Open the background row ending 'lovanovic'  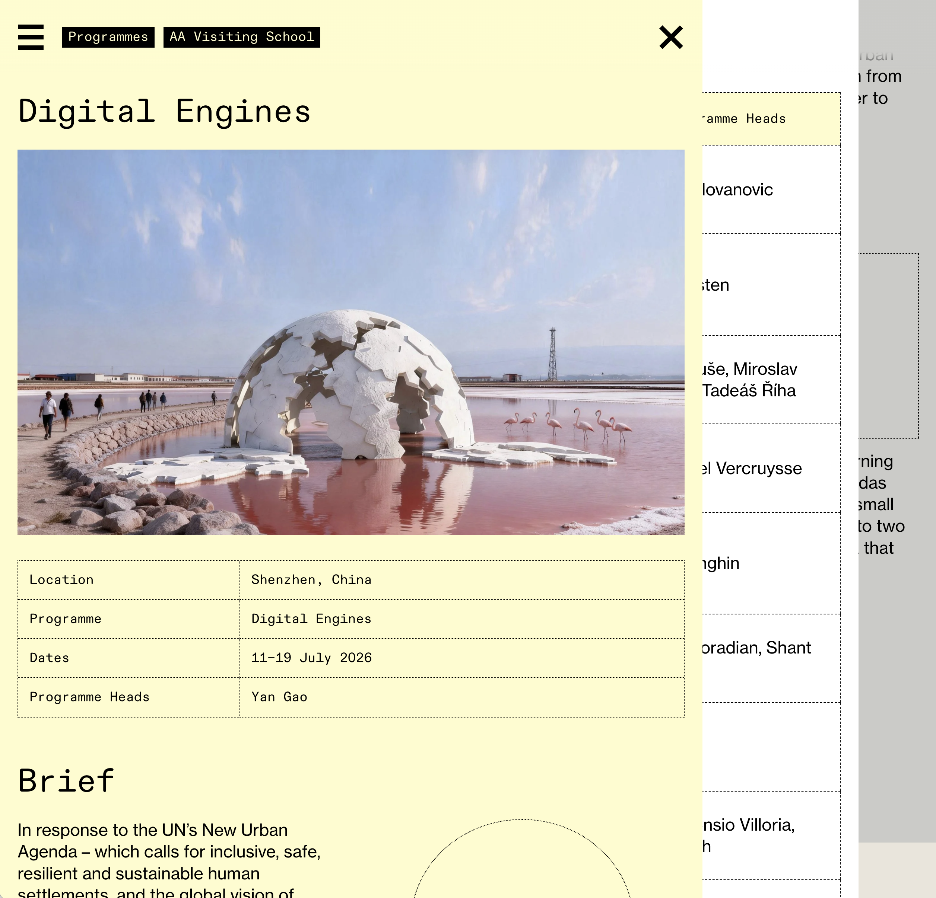771,189
